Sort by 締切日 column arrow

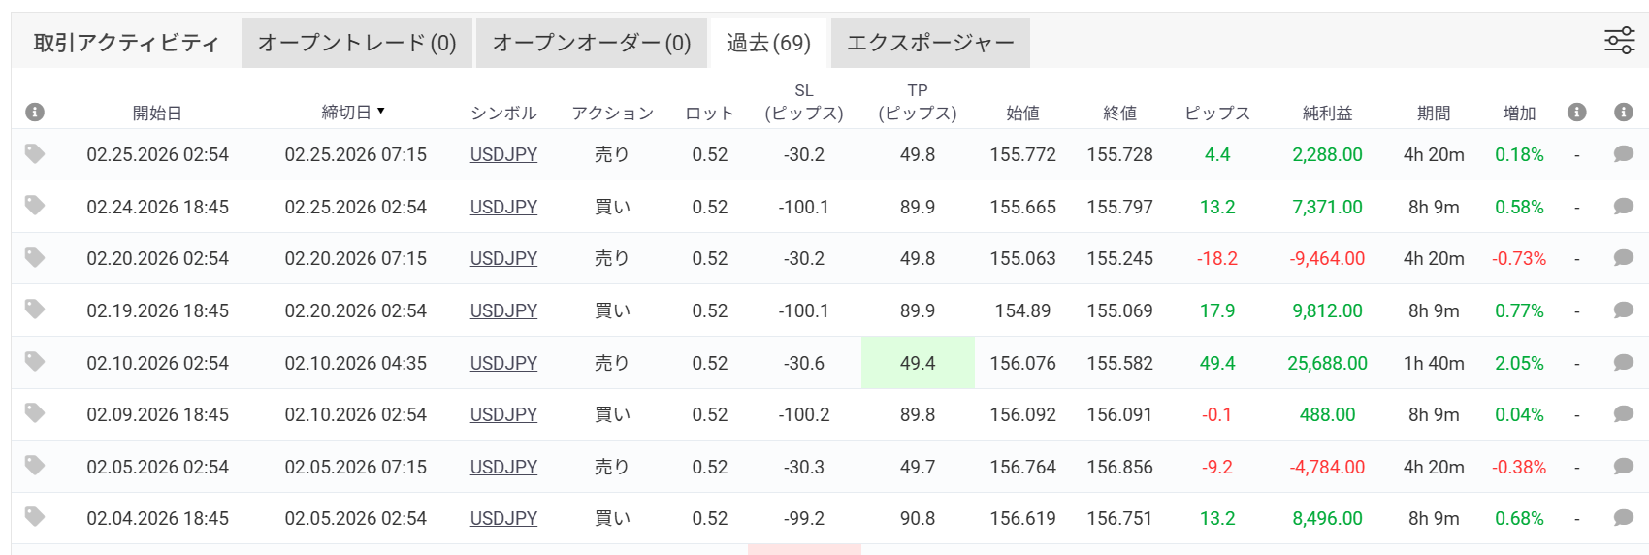381,112
